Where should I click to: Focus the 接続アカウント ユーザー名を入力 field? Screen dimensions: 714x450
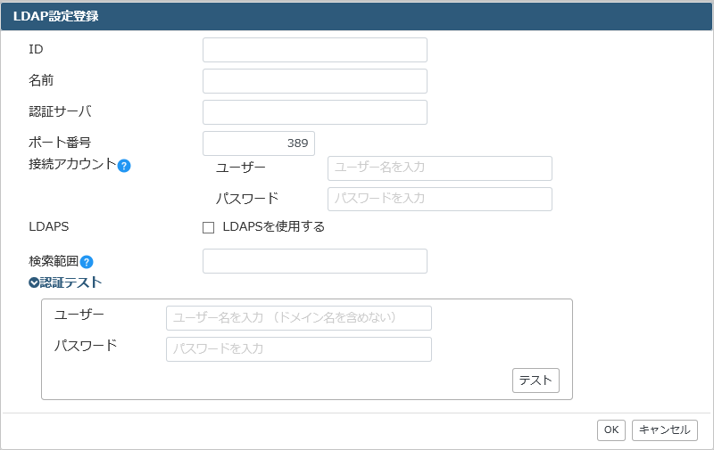tap(440, 168)
